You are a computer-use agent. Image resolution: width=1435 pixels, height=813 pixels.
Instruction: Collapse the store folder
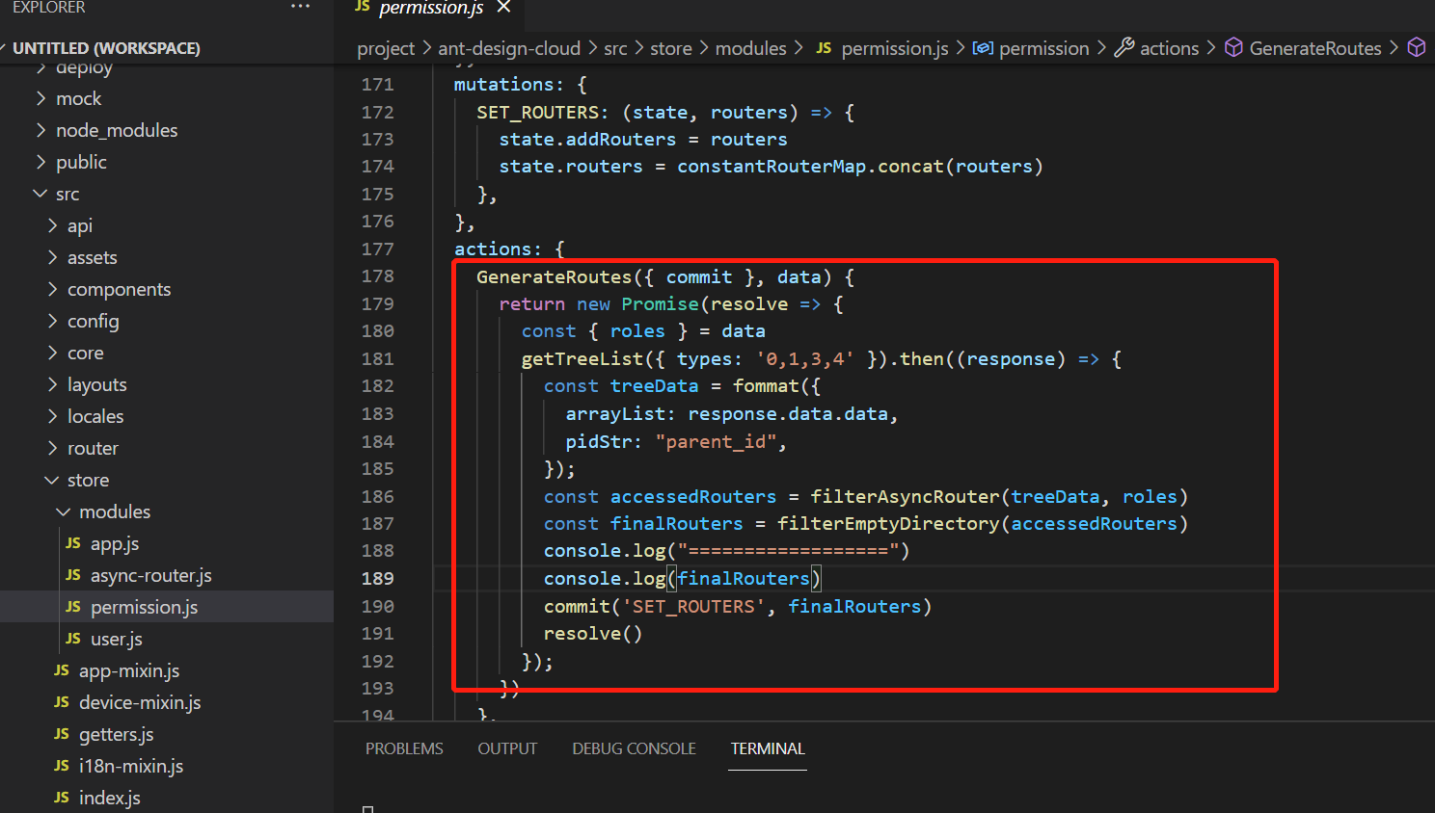tap(88, 480)
